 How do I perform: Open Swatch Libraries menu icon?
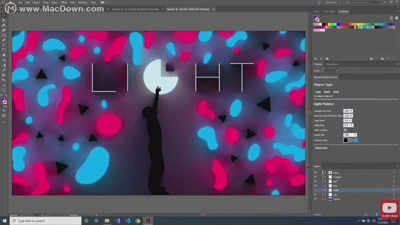coord(315,59)
